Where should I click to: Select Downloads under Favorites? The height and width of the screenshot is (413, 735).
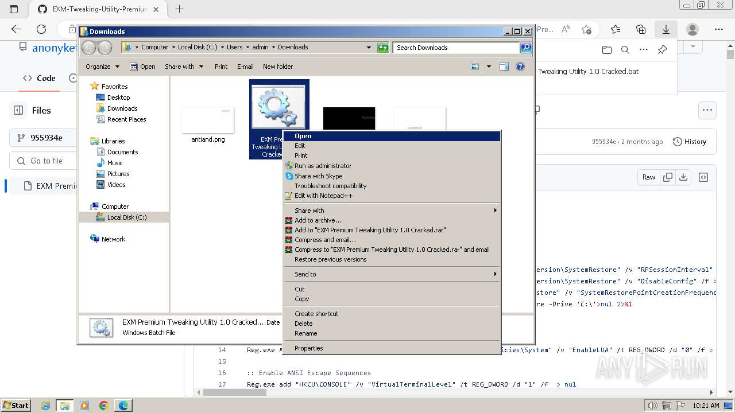pyautogui.click(x=122, y=108)
